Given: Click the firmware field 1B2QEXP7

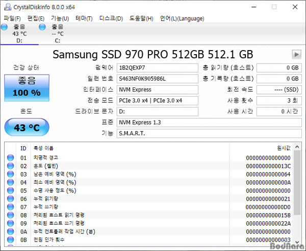Looking at the screenshot, I should [x=158, y=68].
